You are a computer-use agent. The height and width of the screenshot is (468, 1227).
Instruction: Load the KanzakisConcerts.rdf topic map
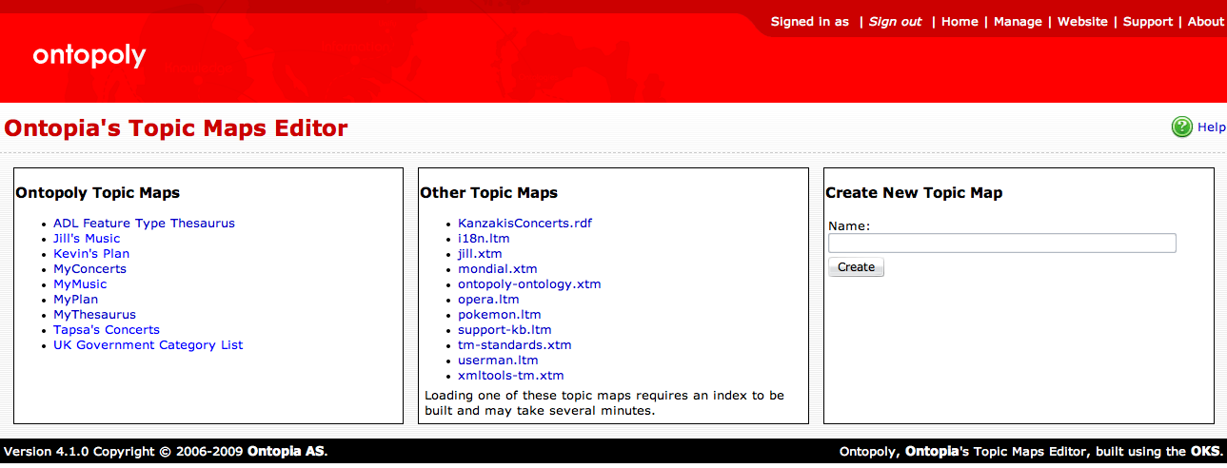click(x=524, y=224)
